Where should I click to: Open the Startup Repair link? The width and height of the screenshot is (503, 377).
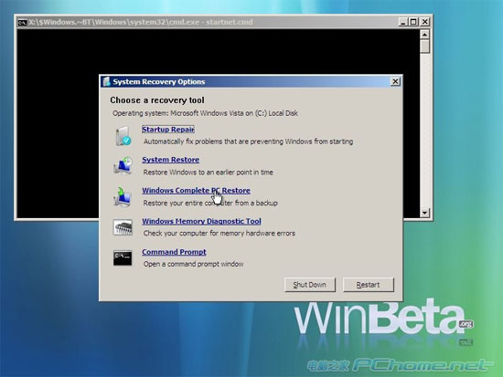point(168,130)
